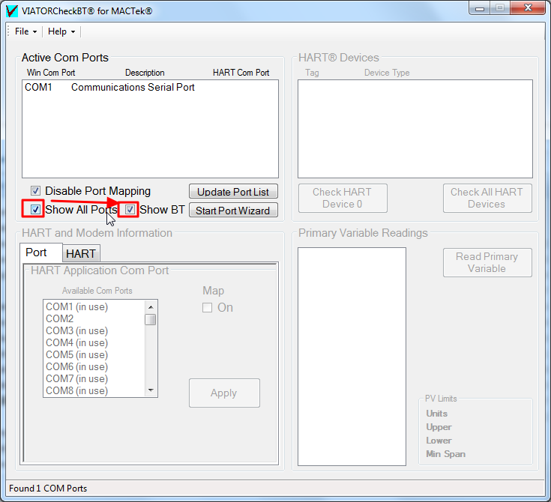
Task: Open the Help menu
Action: coord(61,31)
